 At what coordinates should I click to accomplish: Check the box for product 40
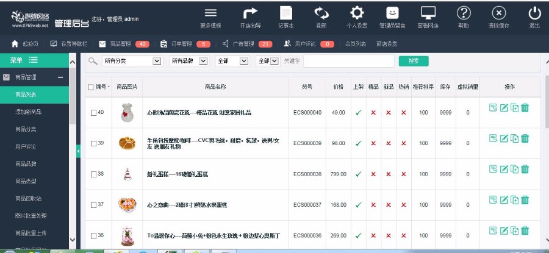[x=93, y=113]
